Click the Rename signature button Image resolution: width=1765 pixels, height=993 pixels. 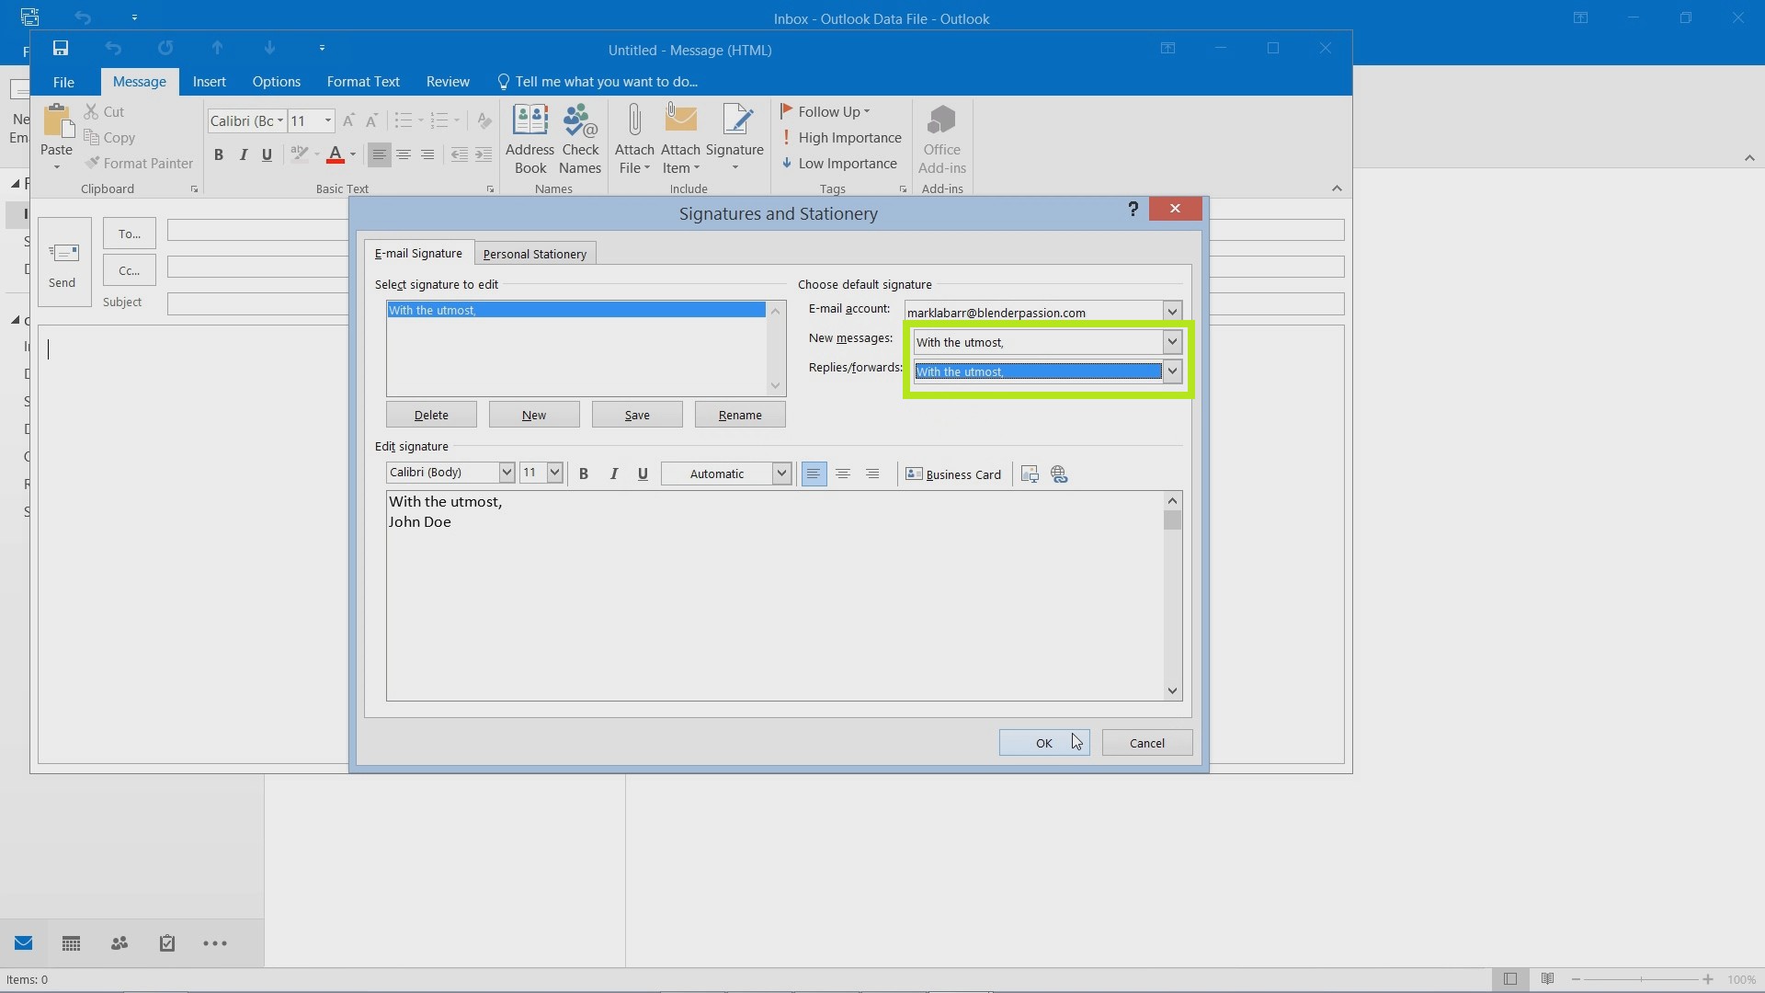click(x=739, y=415)
